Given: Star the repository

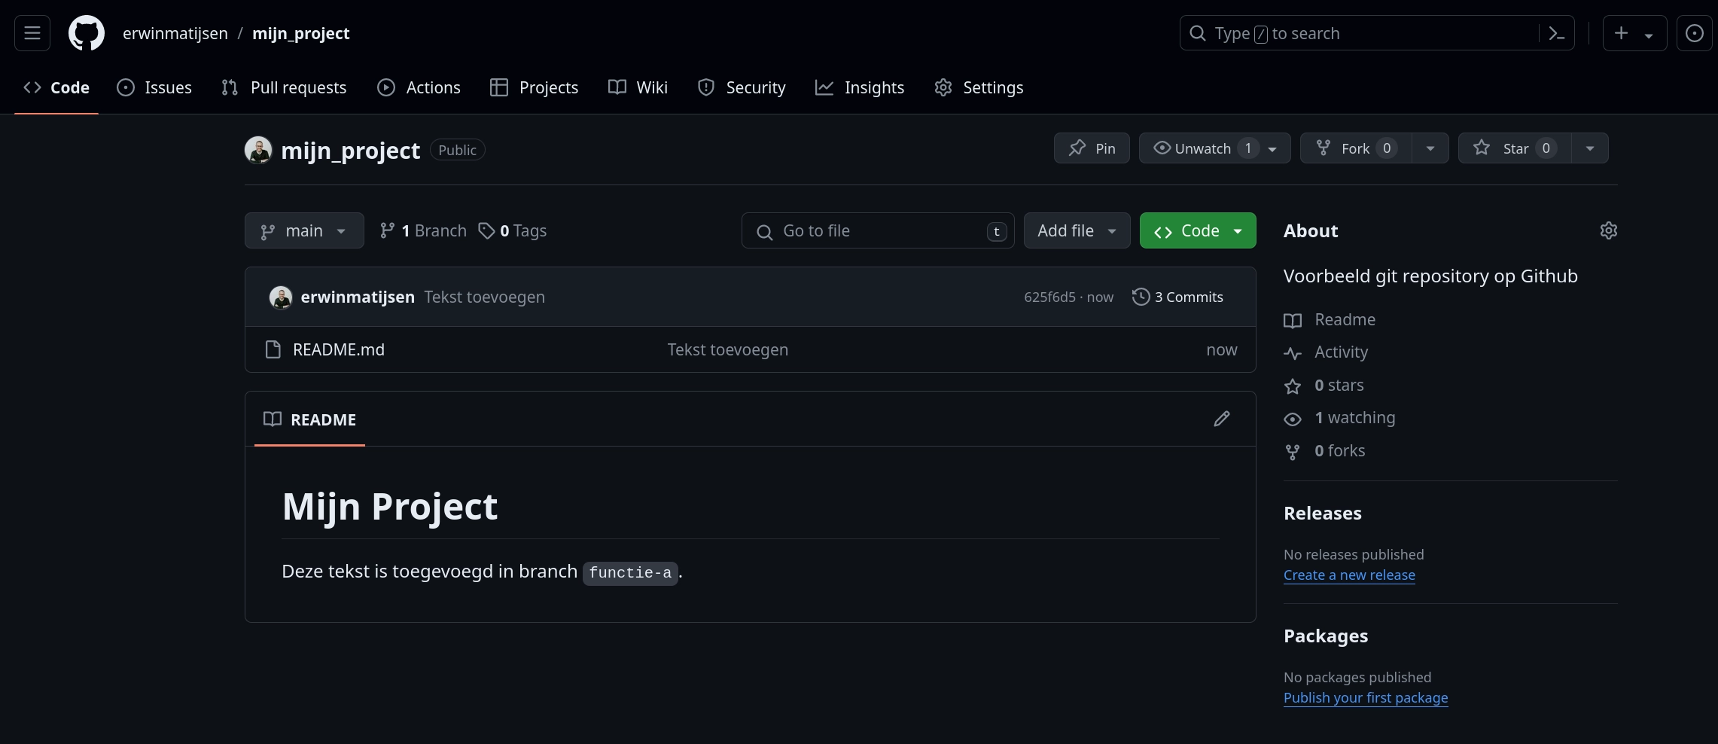Looking at the screenshot, I should click(1515, 148).
